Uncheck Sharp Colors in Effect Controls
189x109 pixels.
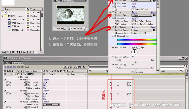(133, 9)
